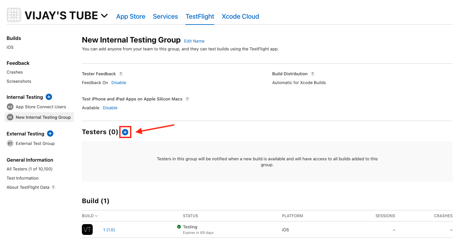Click help icon next to About TestFlight Data
This screenshot has height=247, width=471.
[53, 187]
